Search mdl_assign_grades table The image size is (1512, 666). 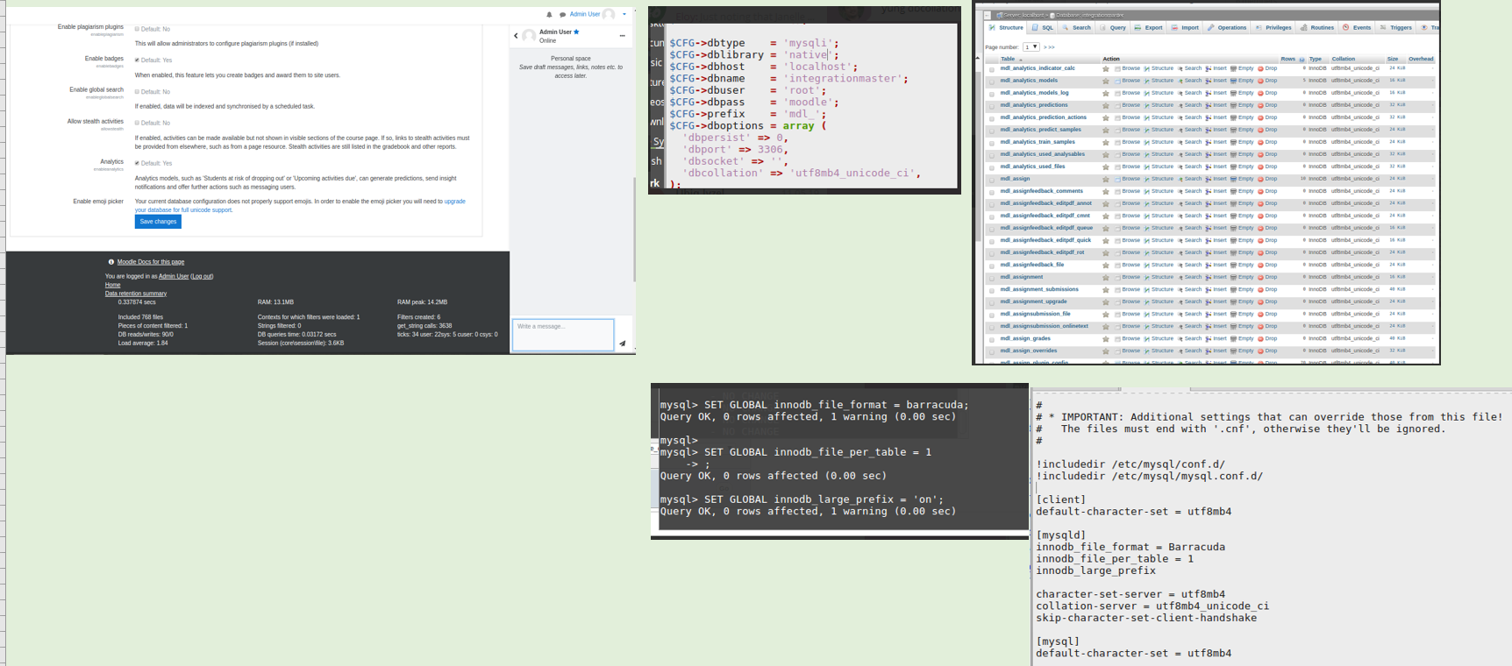1190,338
